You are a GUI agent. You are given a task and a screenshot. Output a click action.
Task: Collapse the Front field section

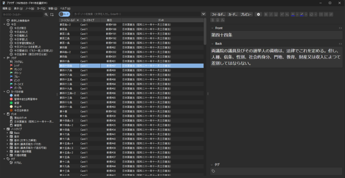pyautogui.click(x=212, y=28)
